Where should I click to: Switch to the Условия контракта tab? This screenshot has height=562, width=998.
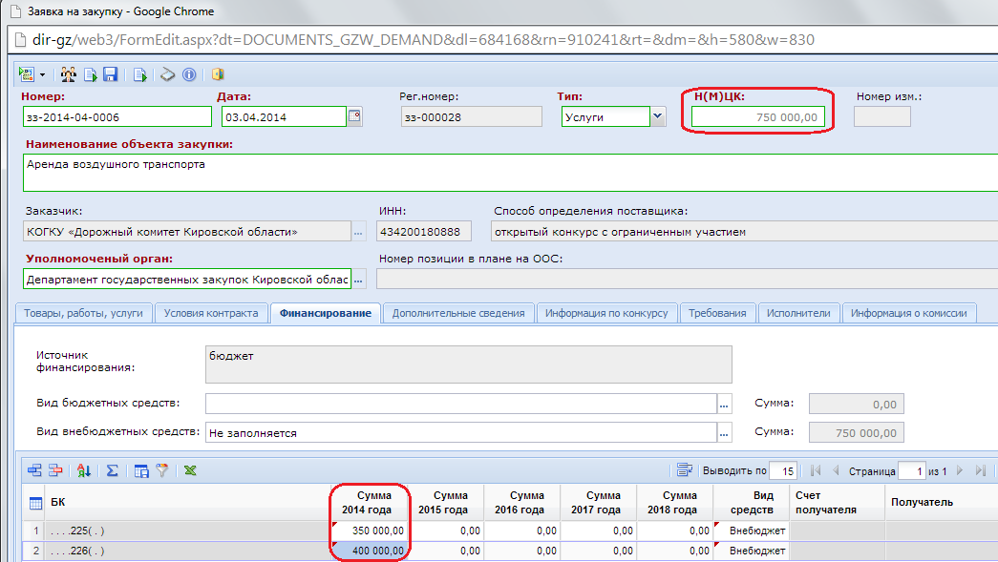coord(211,313)
